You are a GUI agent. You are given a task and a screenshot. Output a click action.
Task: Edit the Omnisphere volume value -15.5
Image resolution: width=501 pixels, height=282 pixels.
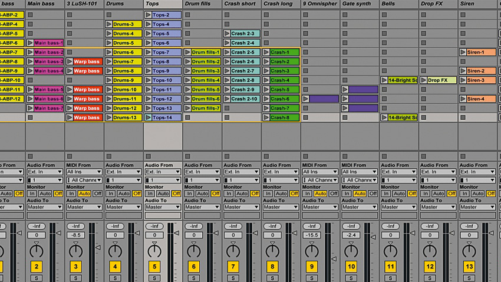[x=312, y=235]
